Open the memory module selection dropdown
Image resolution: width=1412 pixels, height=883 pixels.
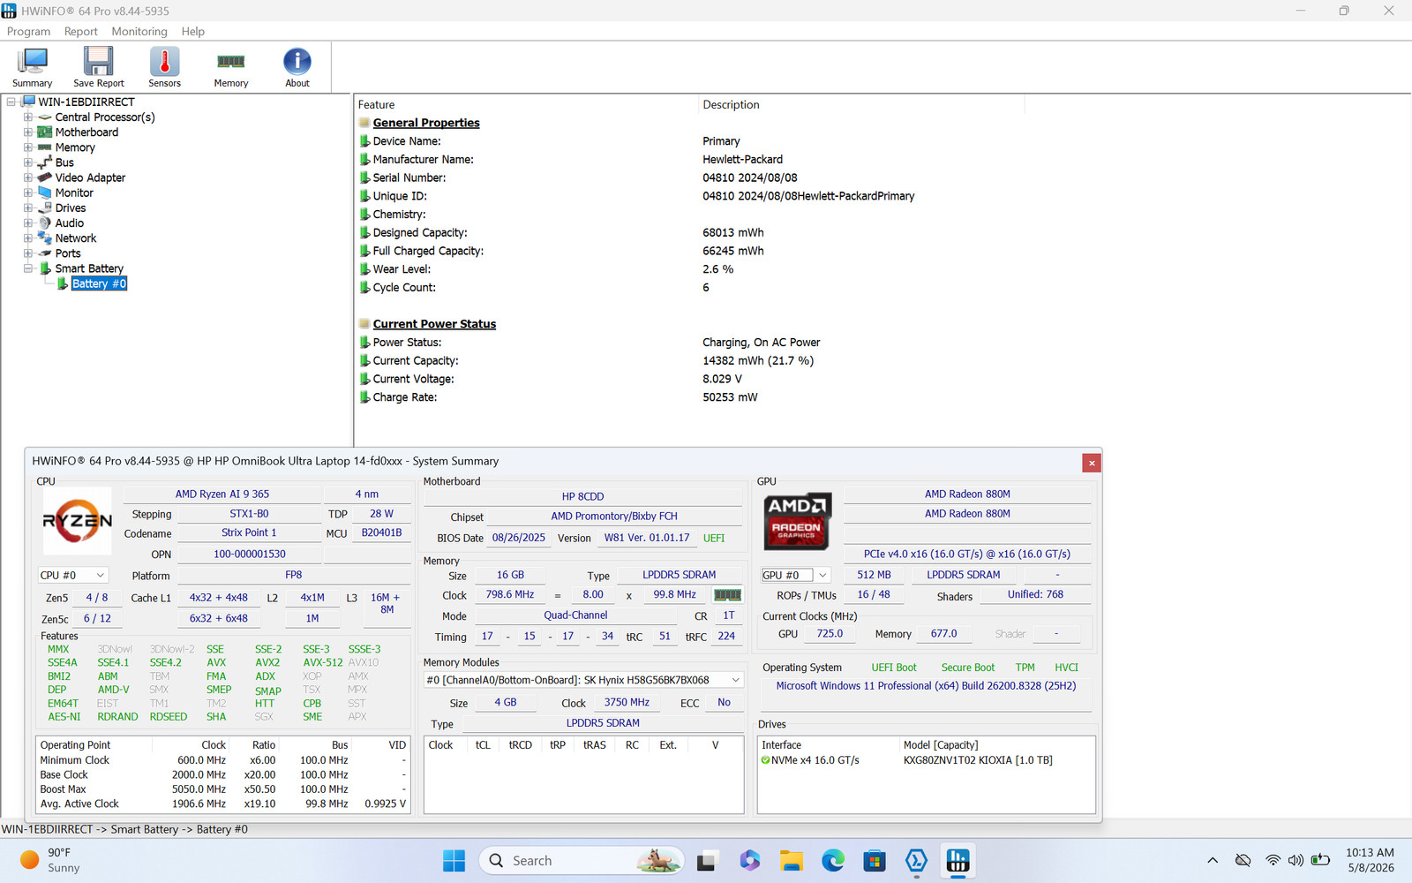pos(584,680)
